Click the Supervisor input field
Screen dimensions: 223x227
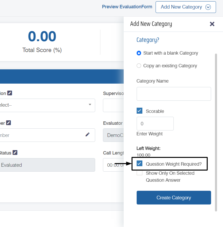(113, 105)
